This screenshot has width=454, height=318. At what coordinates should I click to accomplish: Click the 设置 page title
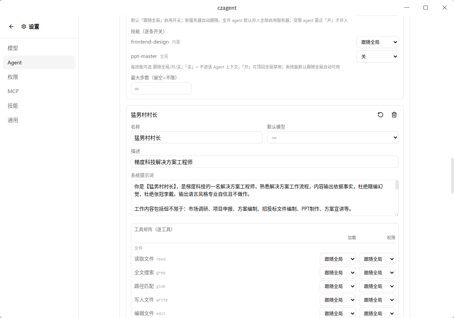coord(34,26)
